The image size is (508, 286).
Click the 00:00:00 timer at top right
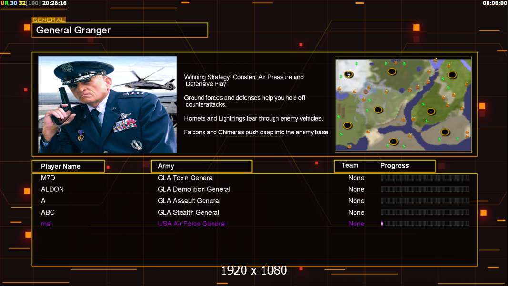(495, 3)
